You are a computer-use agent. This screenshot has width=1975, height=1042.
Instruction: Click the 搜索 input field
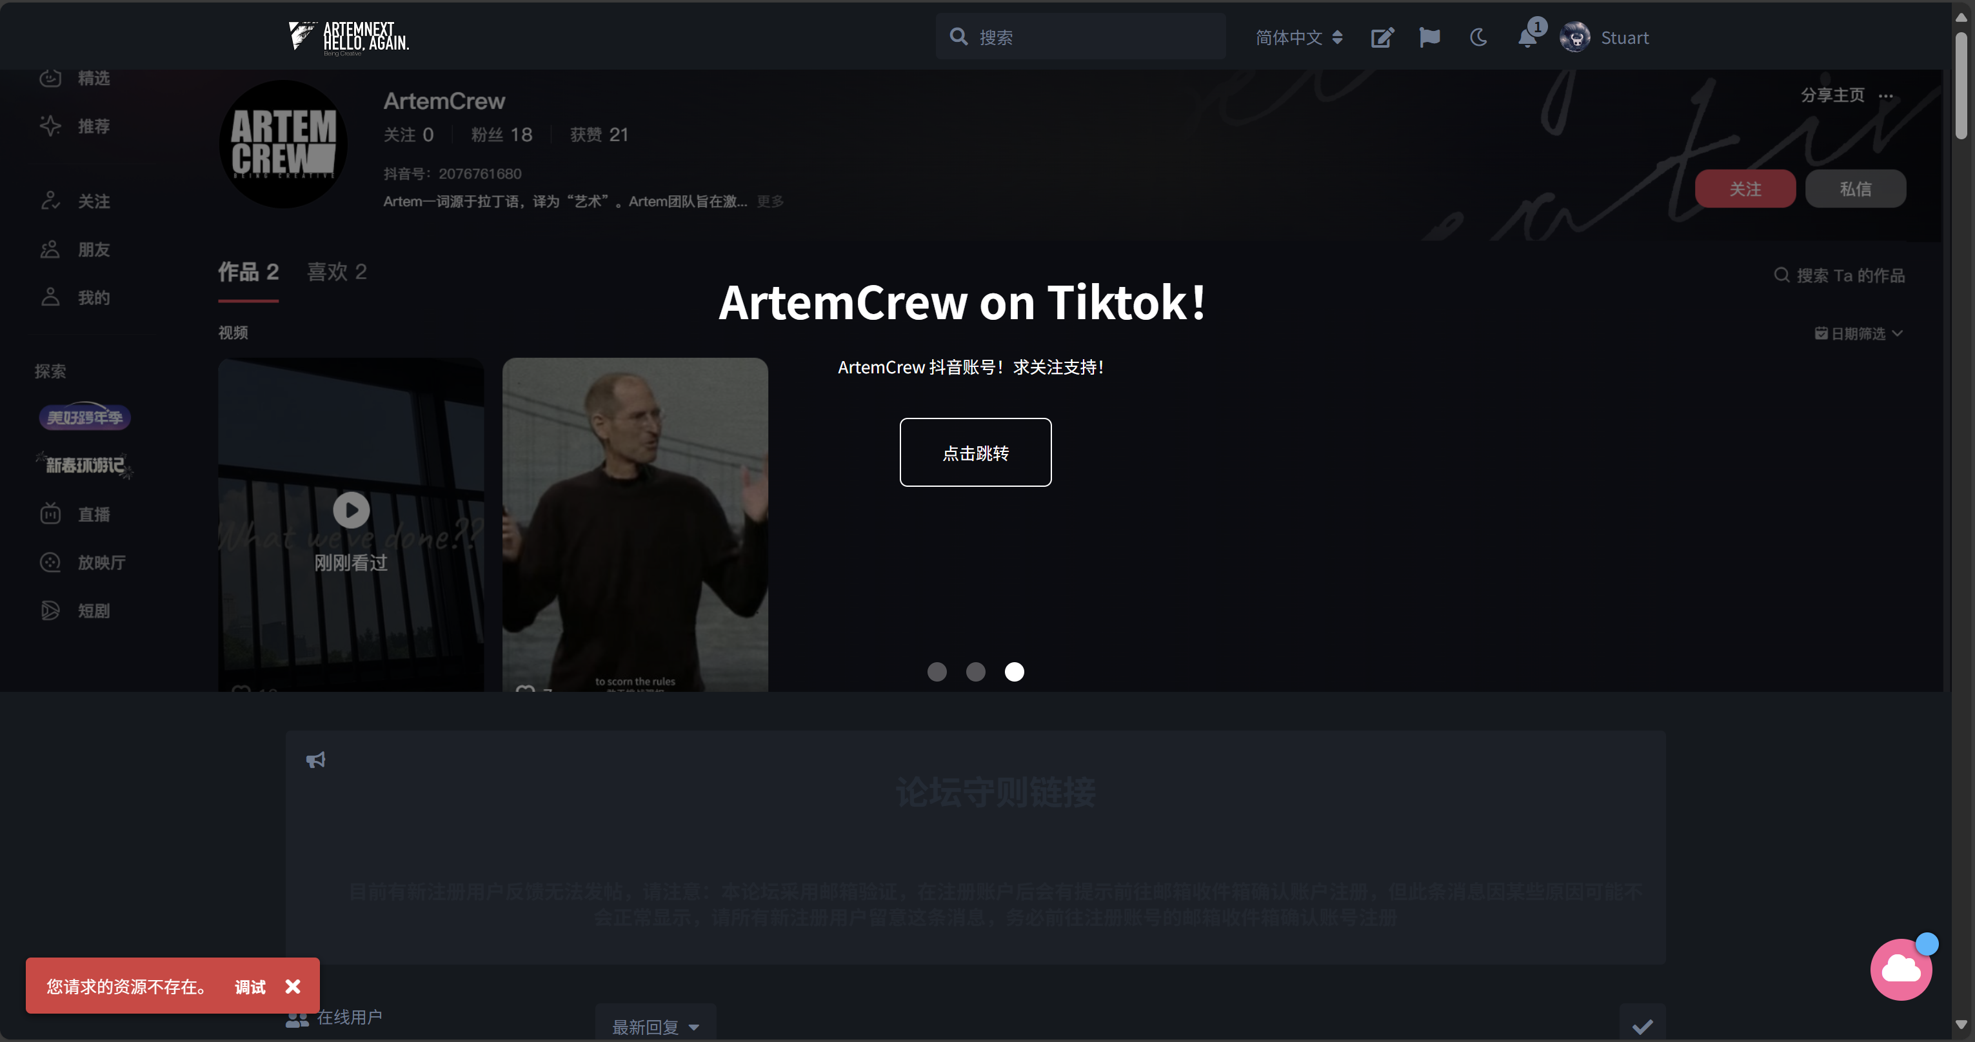[1080, 37]
